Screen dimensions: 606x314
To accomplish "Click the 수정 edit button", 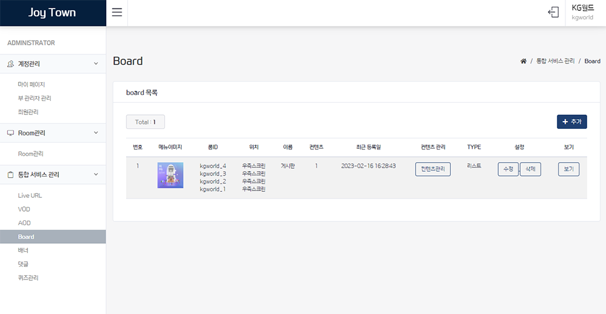I will coord(508,169).
